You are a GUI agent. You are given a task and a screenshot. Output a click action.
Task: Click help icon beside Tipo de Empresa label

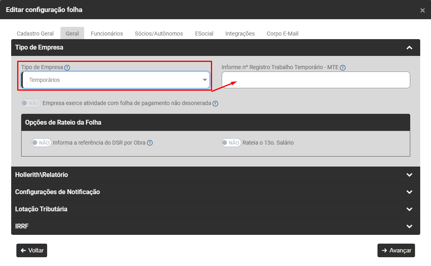point(67,68)
